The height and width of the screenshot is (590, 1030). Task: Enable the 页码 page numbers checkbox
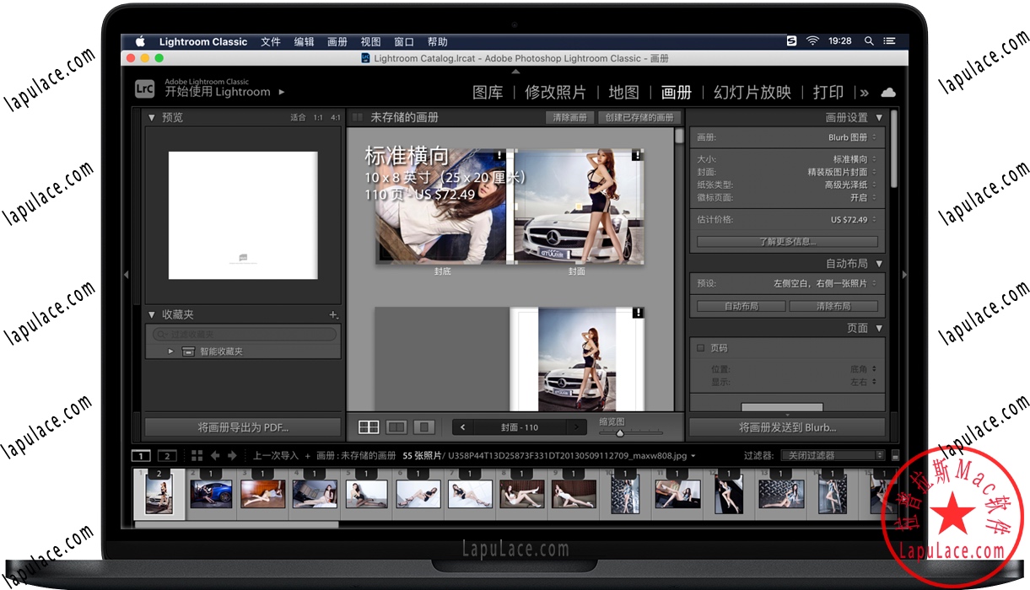[701, 347]
